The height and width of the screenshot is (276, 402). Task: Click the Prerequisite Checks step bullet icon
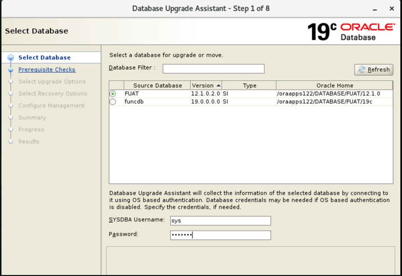tap(11, 70)
